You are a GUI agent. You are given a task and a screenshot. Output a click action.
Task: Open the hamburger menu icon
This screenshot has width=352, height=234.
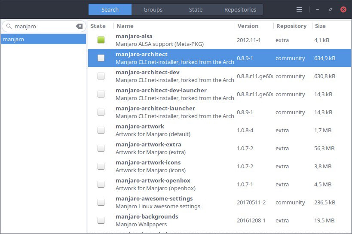pos(299,9)
